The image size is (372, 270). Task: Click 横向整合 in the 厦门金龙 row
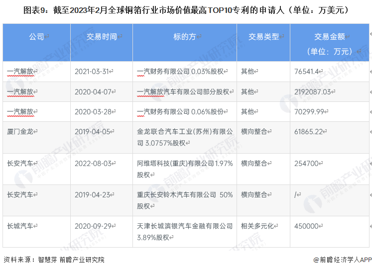[254, 131]
